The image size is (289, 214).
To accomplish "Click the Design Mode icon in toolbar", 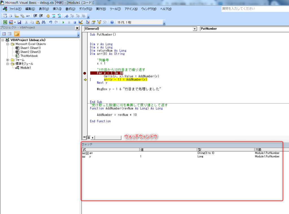I will click(81, 22).
